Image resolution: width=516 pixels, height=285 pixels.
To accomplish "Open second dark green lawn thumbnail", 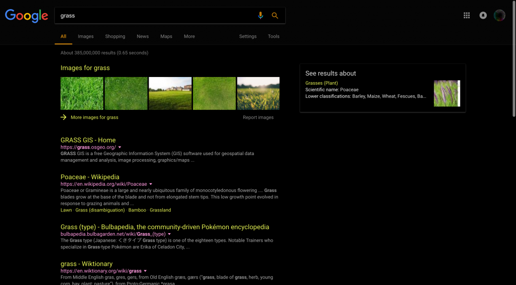I will 126,93.
